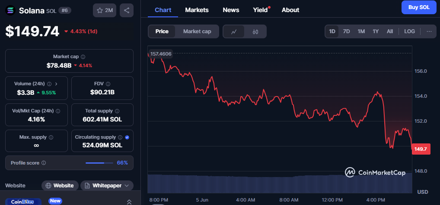The width and height of the screenshot is (440, 205).
Task: Open Volume (24h) info icon
Action: [49, 84]
